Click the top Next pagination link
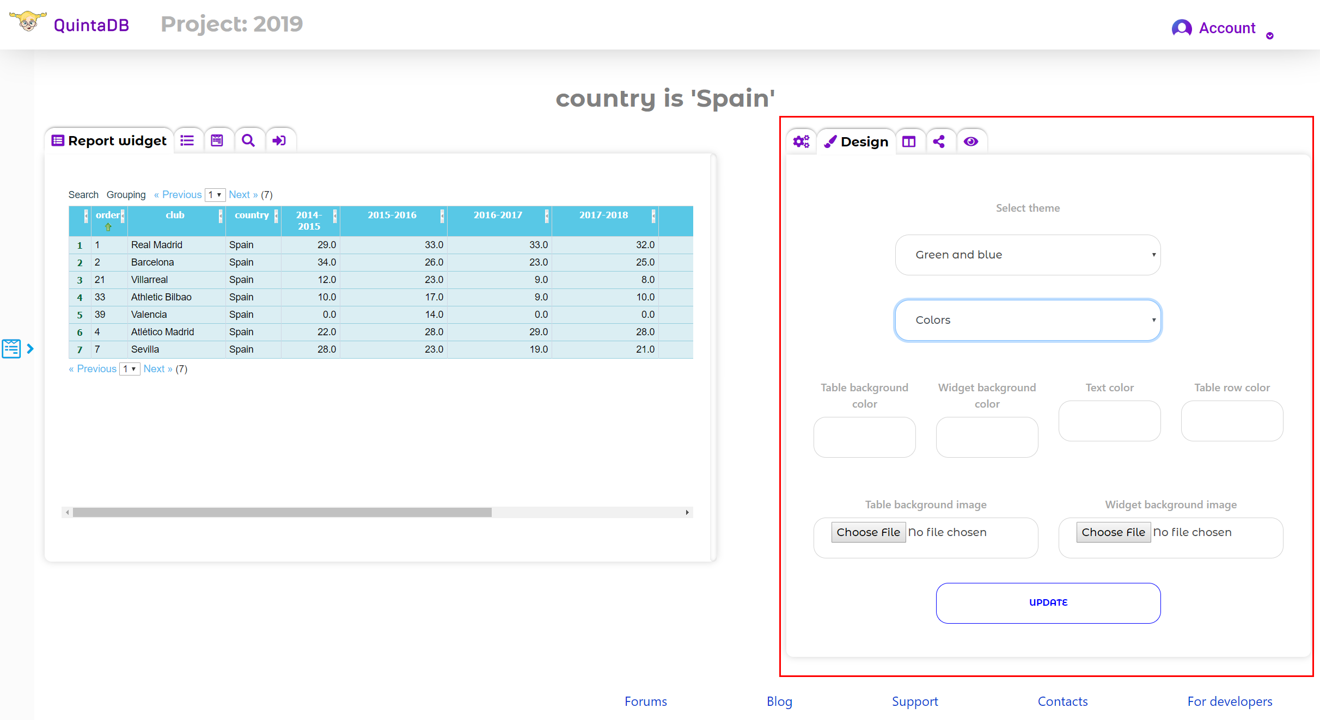 pos(243,195)
